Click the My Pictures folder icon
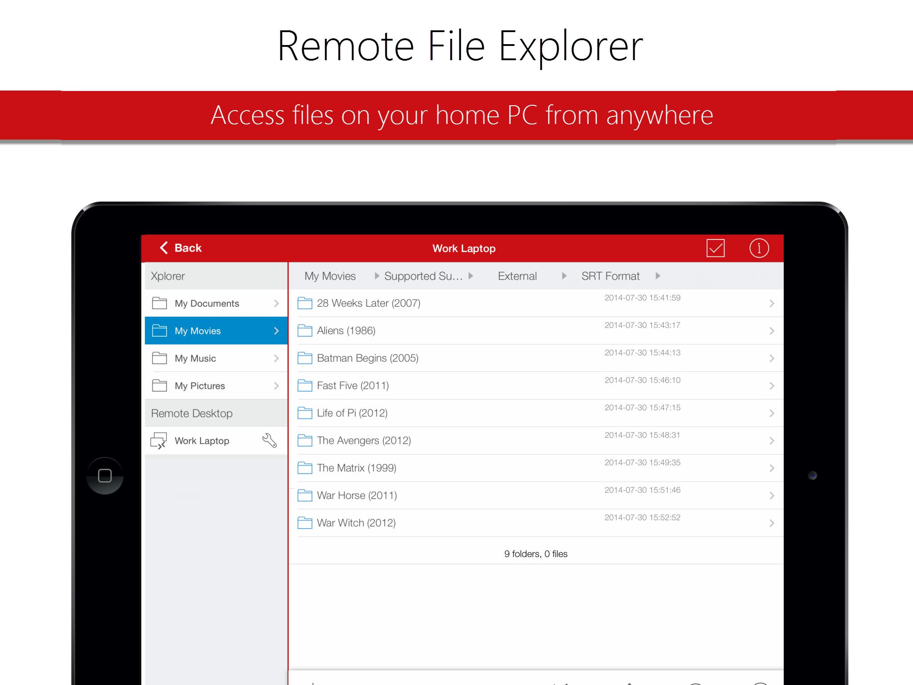913x685 pixels. (x=160, y=386)
